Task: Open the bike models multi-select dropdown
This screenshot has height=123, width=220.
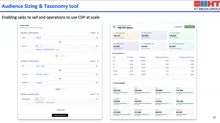Action: (x=65, y=50)
